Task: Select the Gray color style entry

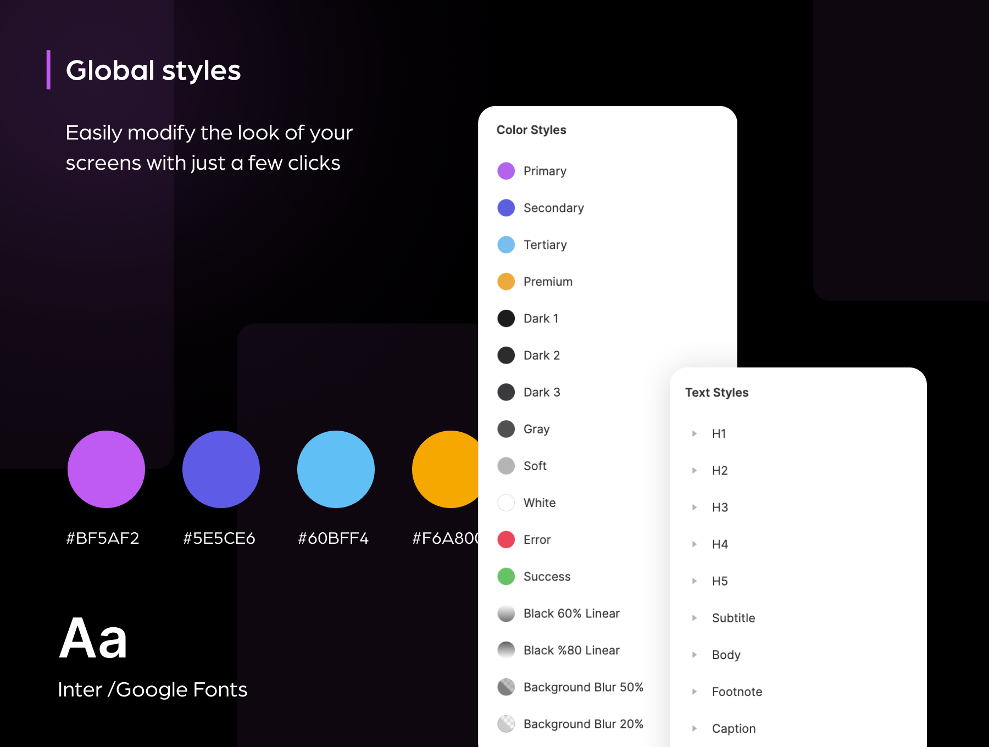Action: 536,429
